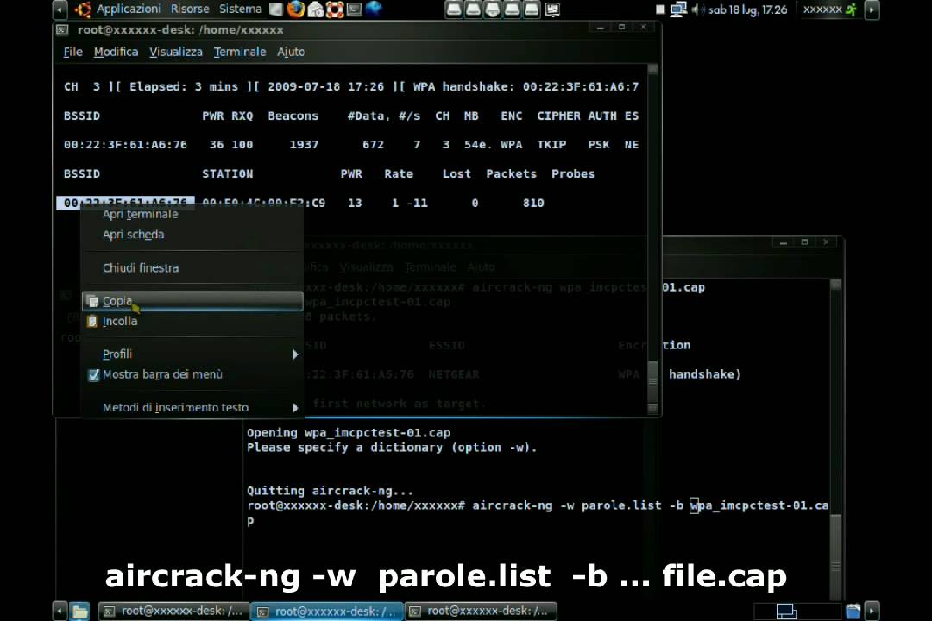Screen dimensions: 932x621
Task: Choose Copia in the context menu
Action: [192, 301]
